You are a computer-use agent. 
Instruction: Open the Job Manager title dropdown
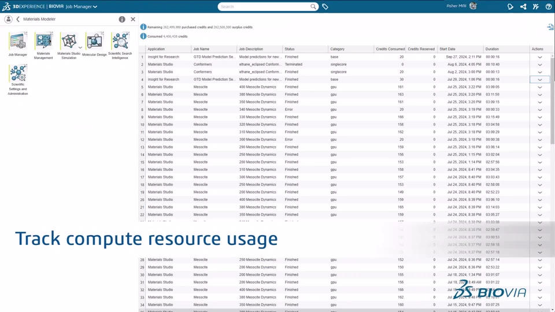pos(95,7)
